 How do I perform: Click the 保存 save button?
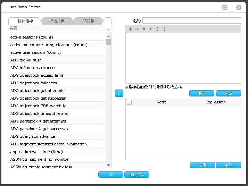(202, 93)
